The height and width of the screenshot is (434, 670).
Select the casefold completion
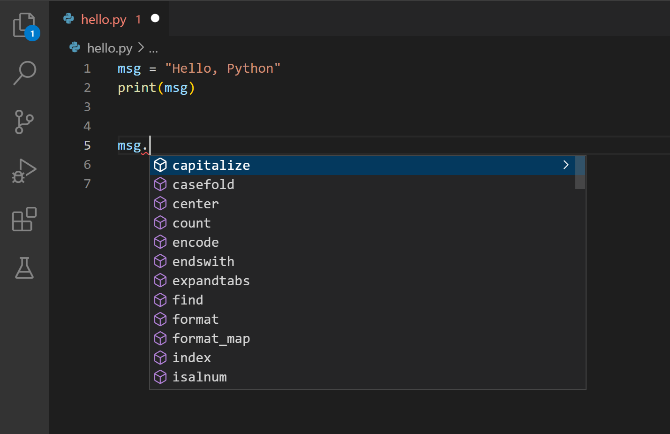tap(203, 184)
